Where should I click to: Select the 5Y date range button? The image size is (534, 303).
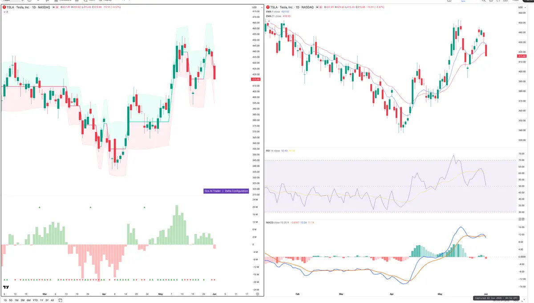coord(47,300)
